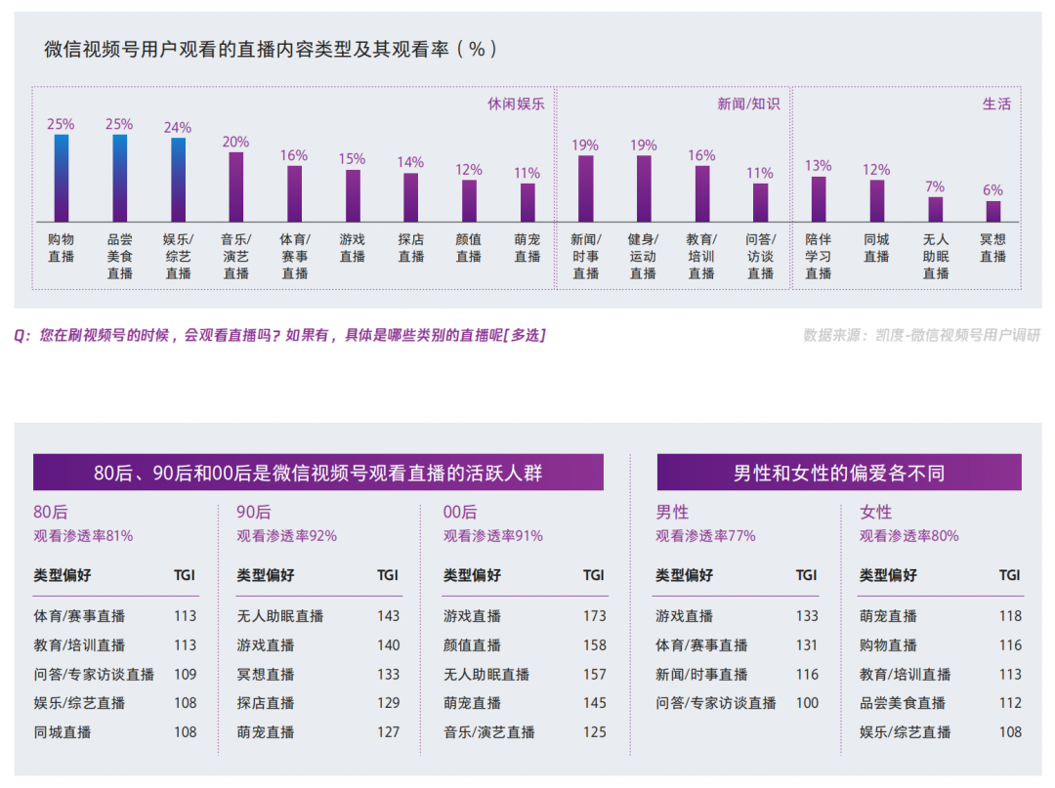The width and height of the screenshot is (1055, 788).
Task: Select the 无人助眠直播 143 entry
Action: coord(319,616)
